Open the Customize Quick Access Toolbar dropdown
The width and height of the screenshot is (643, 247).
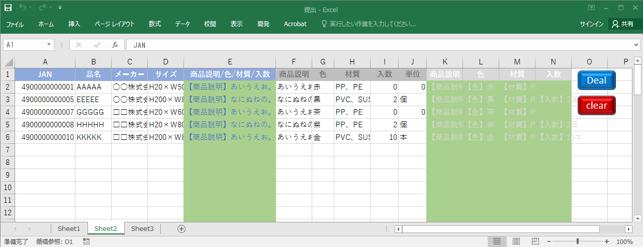60,8
